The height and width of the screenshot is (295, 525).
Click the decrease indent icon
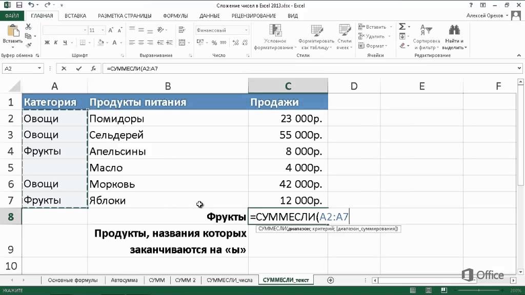(160, 43)
